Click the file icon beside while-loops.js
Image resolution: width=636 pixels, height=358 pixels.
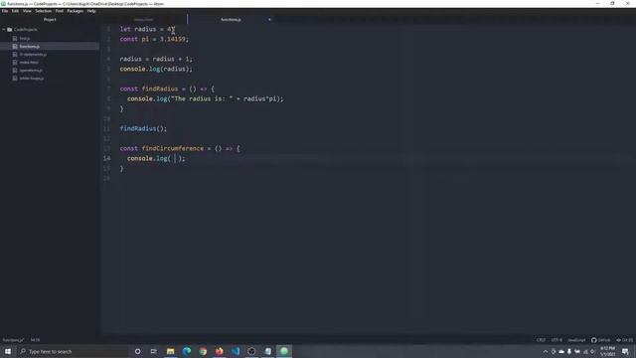click(15, 78)
